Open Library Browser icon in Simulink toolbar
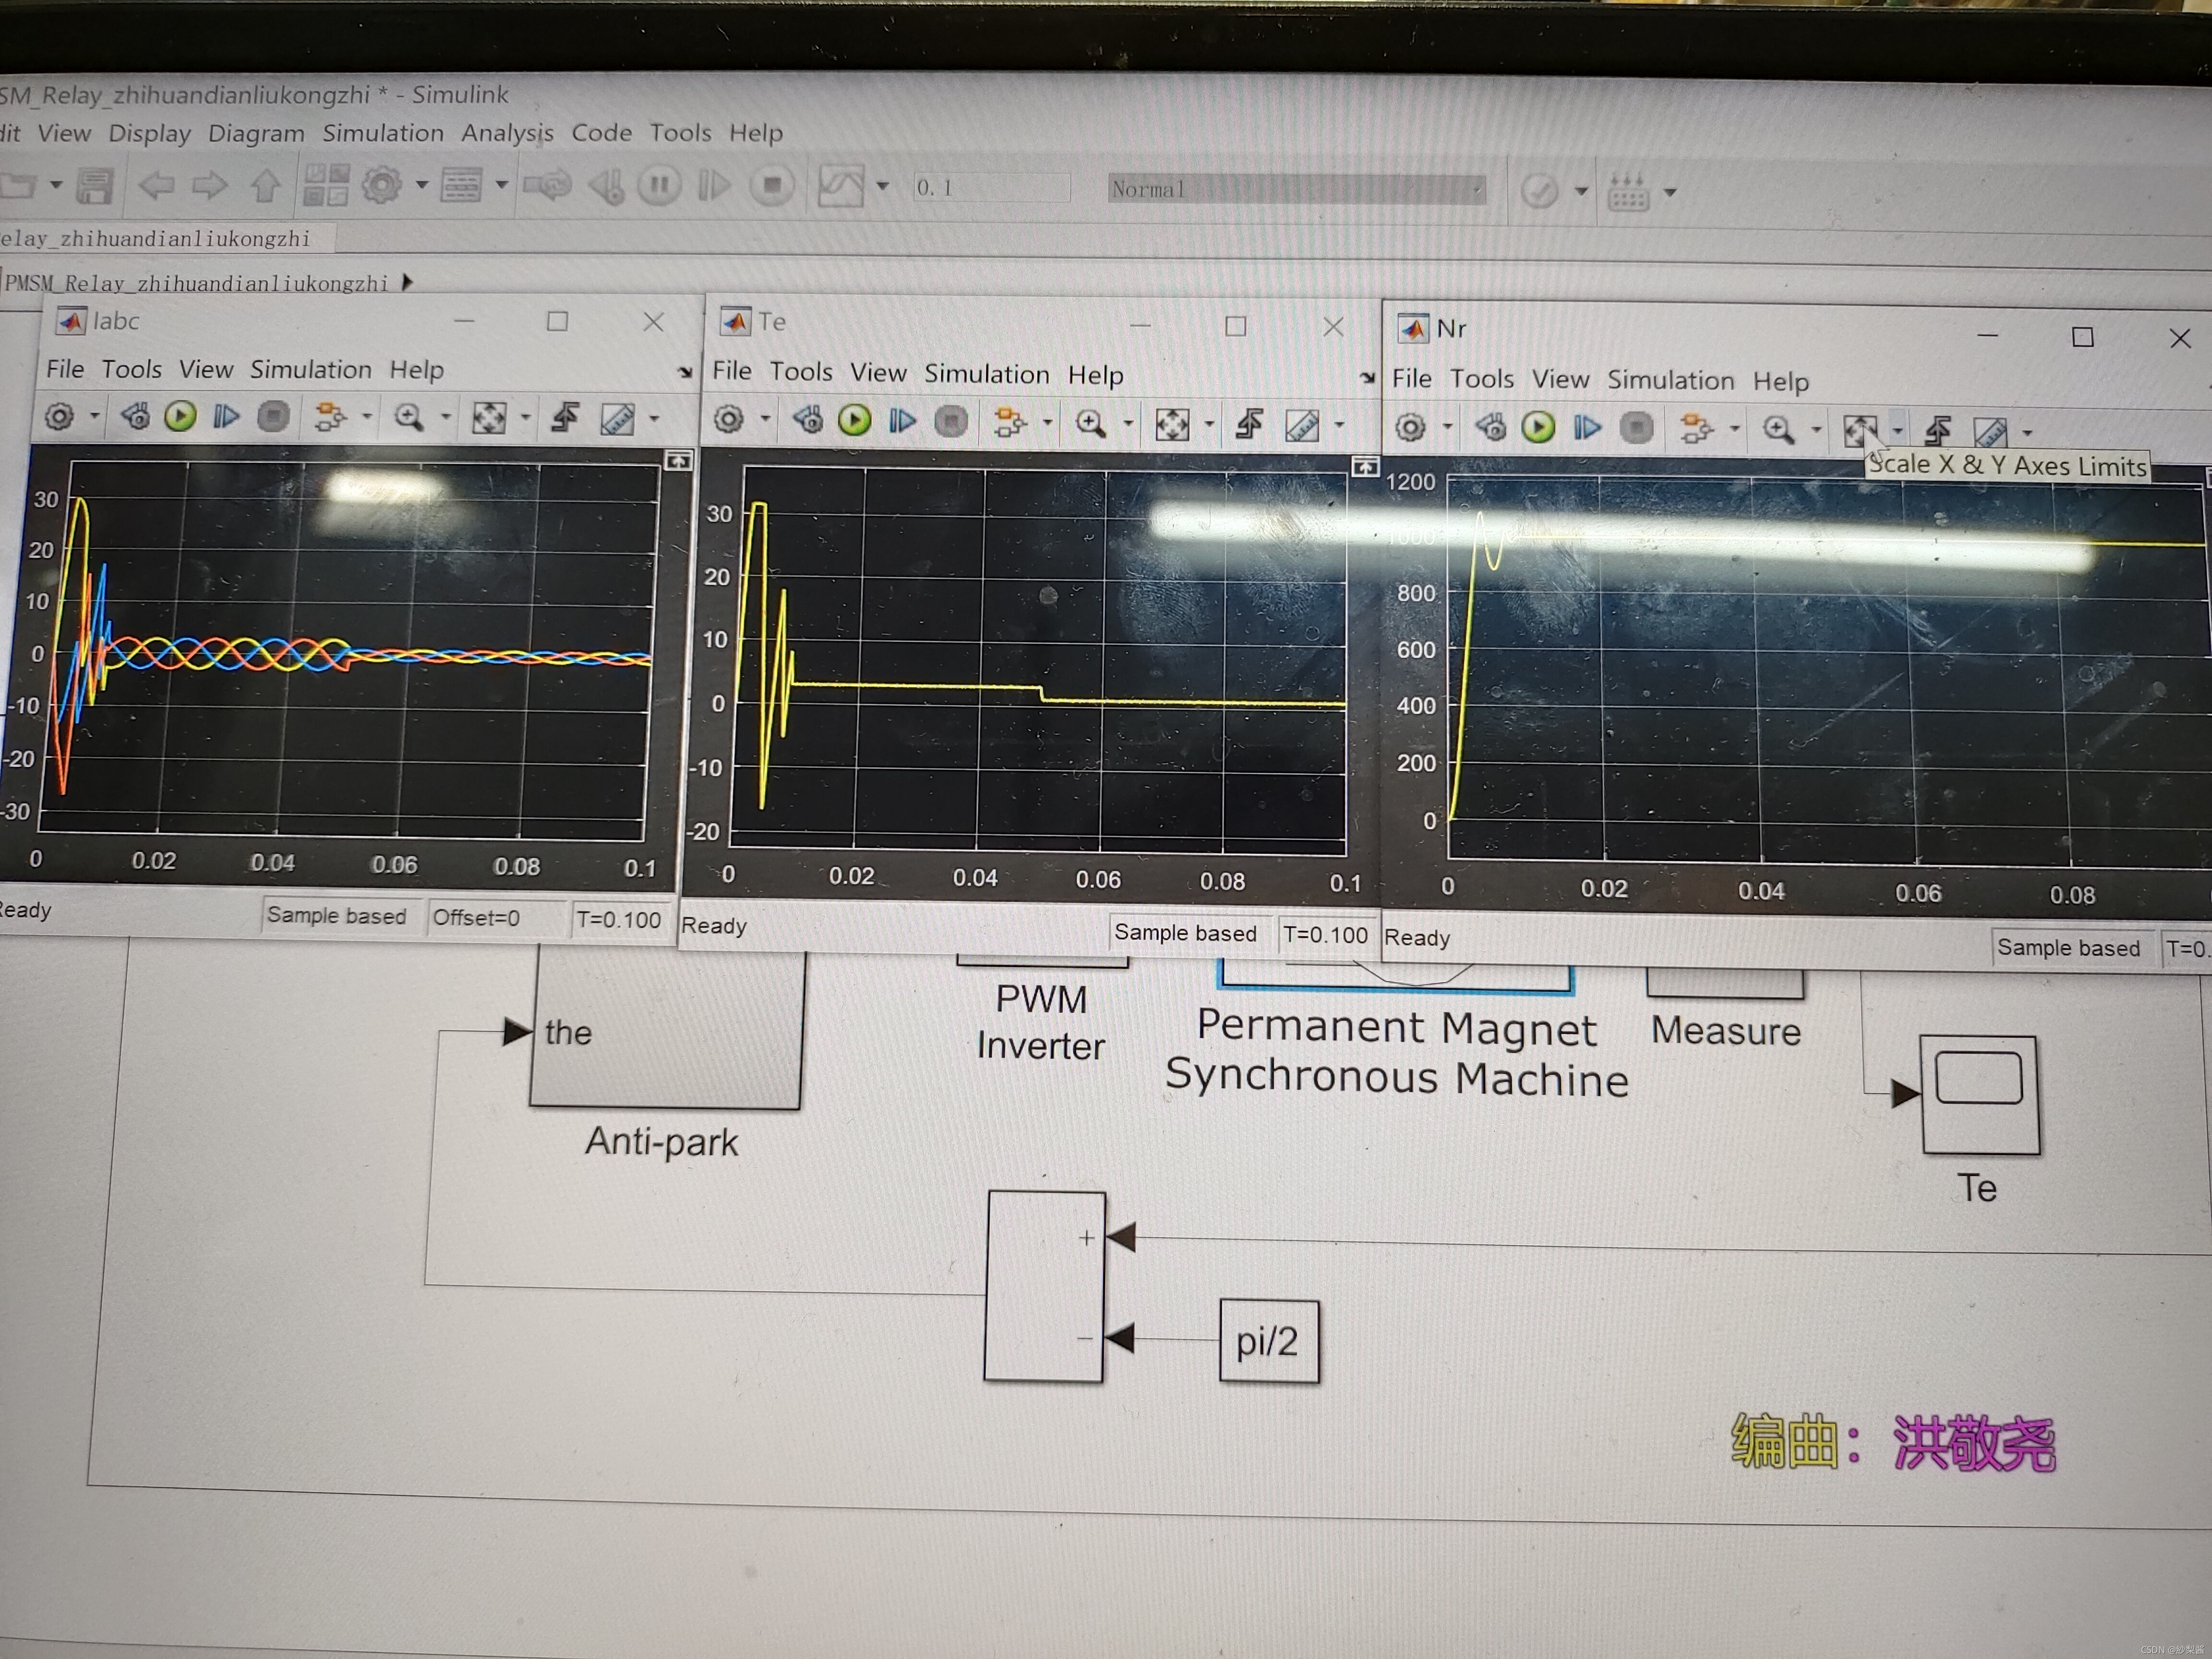2212x1659 pixels. click(x=326, y=185)
